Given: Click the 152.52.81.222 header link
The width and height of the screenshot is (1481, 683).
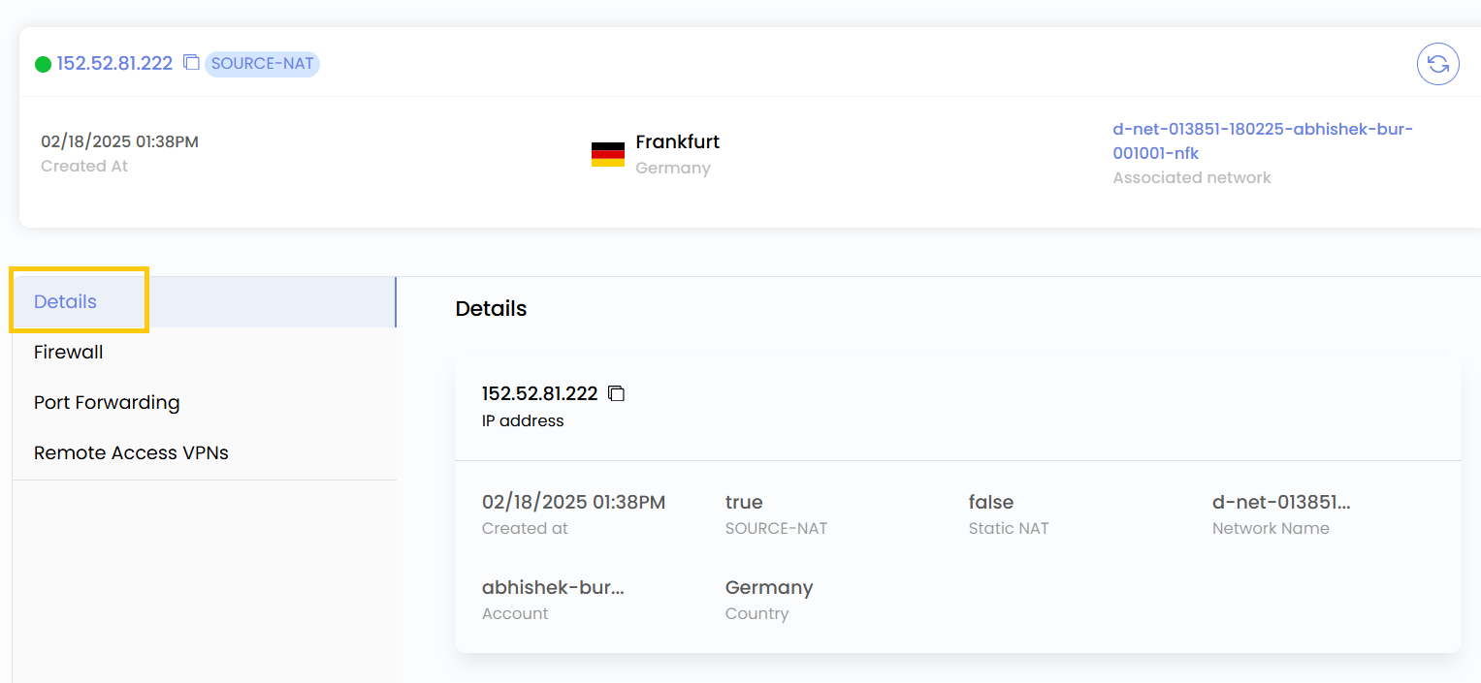Looking at the screenshot, I should pos(114,63).
